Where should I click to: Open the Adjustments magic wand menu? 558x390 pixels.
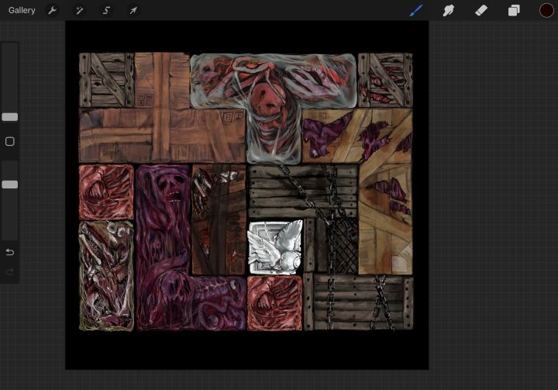point(79,10)
